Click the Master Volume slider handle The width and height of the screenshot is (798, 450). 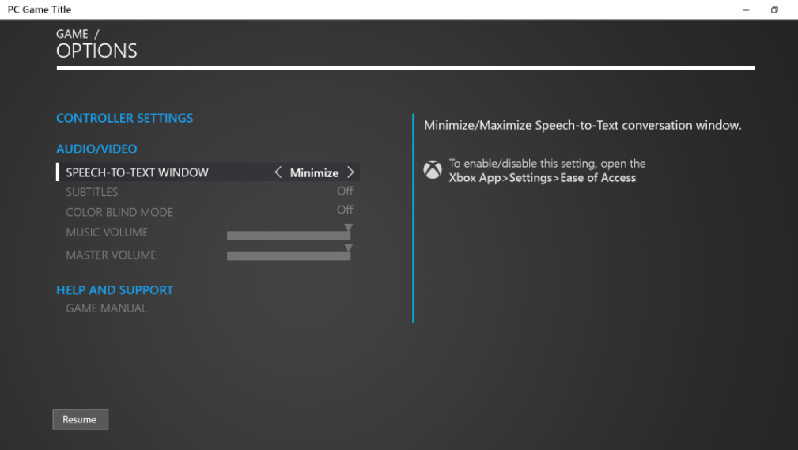coord(348,248)
